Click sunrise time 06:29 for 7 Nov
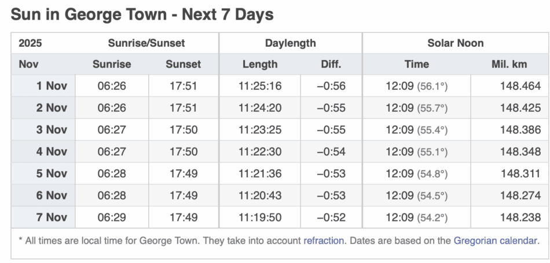This screenshot has height=263, width=550. pos(112,218)
